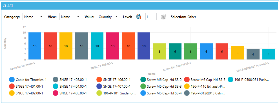Image resolution: width=279 pixels, height=104 pixels.
Task: Open the Category dropdown
Action: pyautogui.click(x=34, y=17)
